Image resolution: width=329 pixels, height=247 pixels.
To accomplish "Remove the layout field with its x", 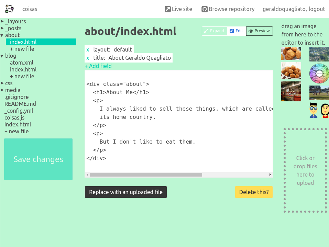I will coord(88,50).
